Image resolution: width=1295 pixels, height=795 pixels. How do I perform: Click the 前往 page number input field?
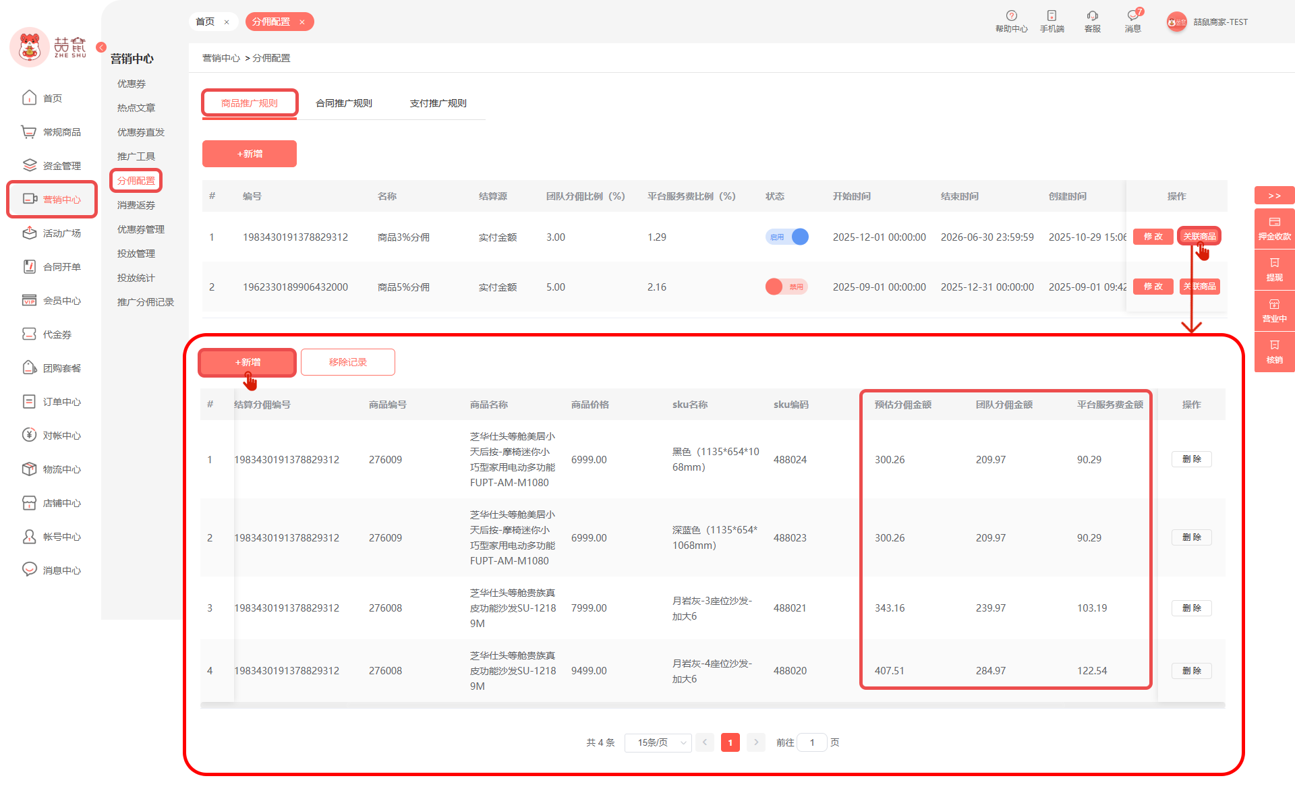click(812, 742)
